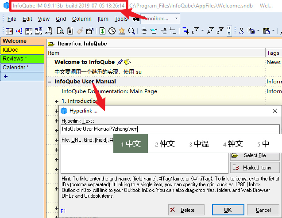This screenshot has height=218, width=282.
Task: Click the outline indent list icon
Action: pos(143,31)
